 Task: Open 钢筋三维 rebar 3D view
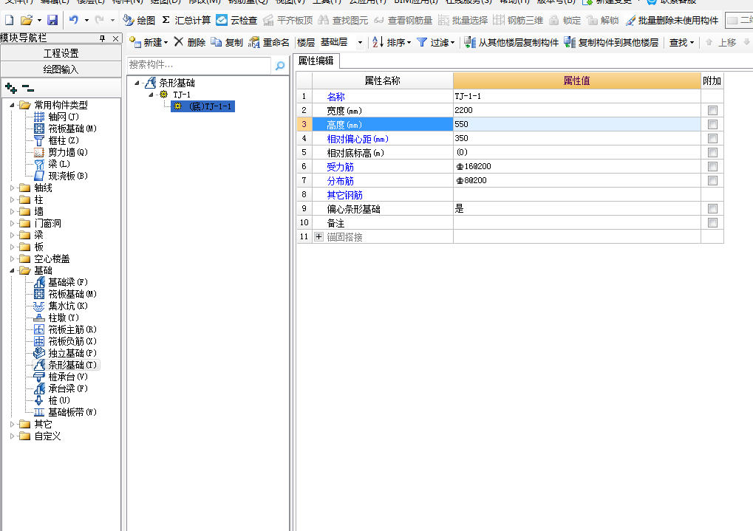click(518, 20)
